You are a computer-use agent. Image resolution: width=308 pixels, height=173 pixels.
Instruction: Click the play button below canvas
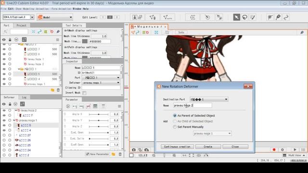pyautogui.click(x=295, y=149)
